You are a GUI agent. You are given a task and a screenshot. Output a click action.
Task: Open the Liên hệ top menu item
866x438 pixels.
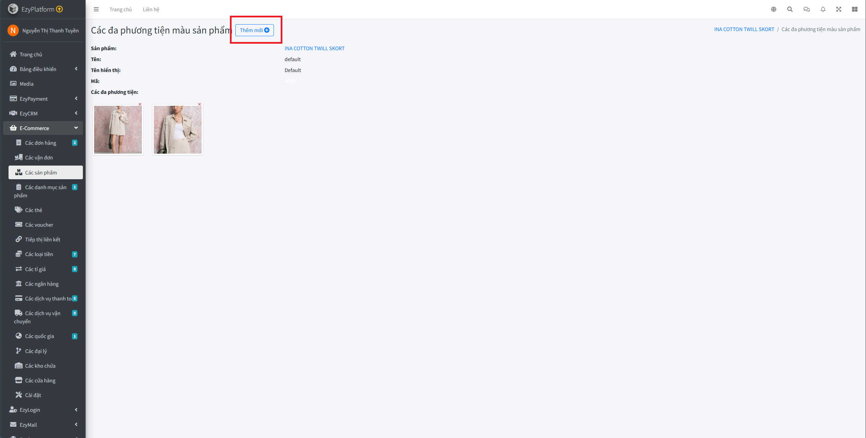tap(151, 9)
